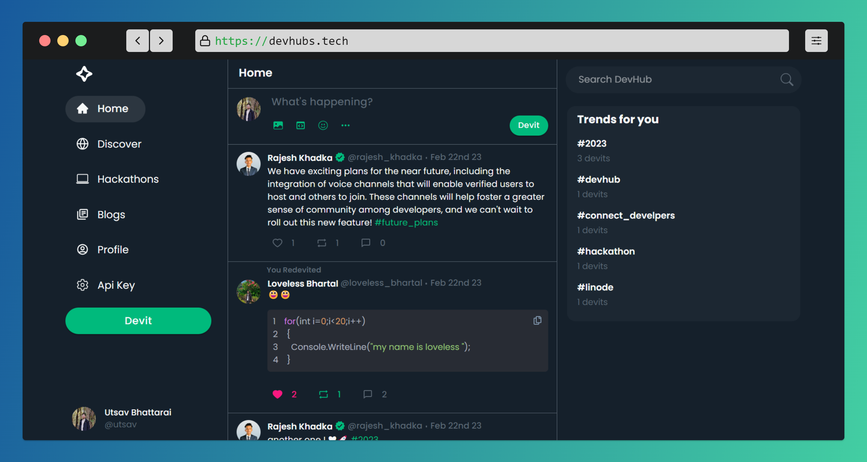Image resolution: width=867 pixels, height=462 pixels.
Task: Click the three-dots more options in composer
Action: tap(345, 125)
